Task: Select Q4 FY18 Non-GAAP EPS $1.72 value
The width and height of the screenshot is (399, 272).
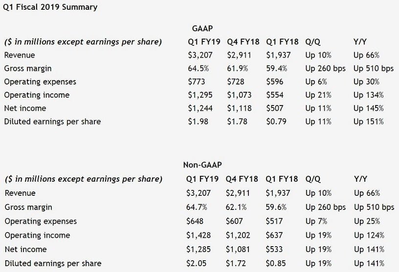Action: pos(237,263)
